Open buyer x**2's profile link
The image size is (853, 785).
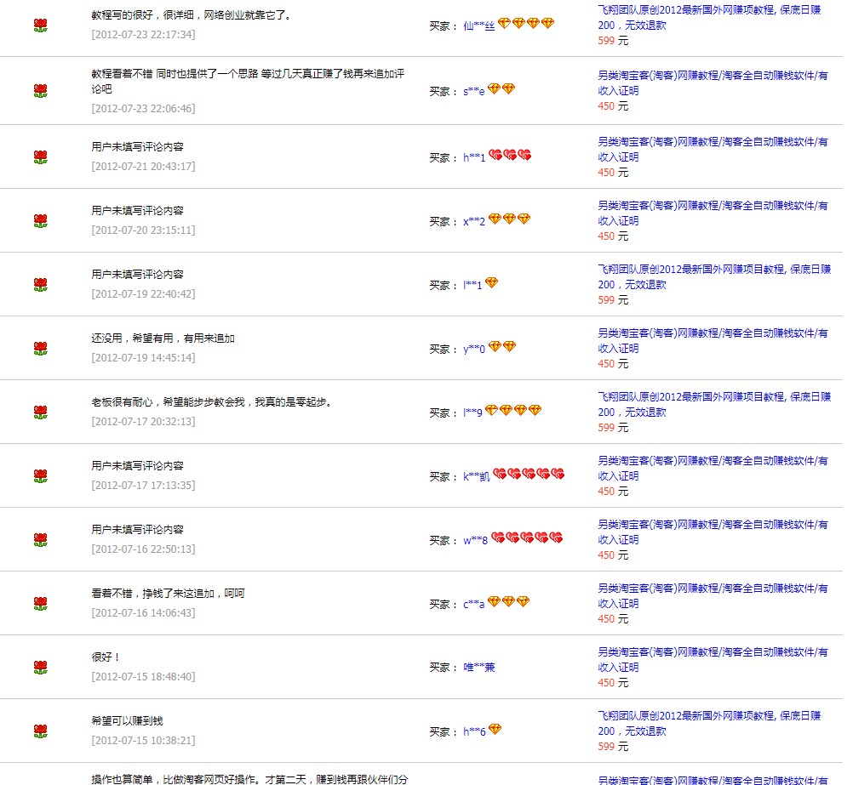pyautogui.click(x=474, y=222)
